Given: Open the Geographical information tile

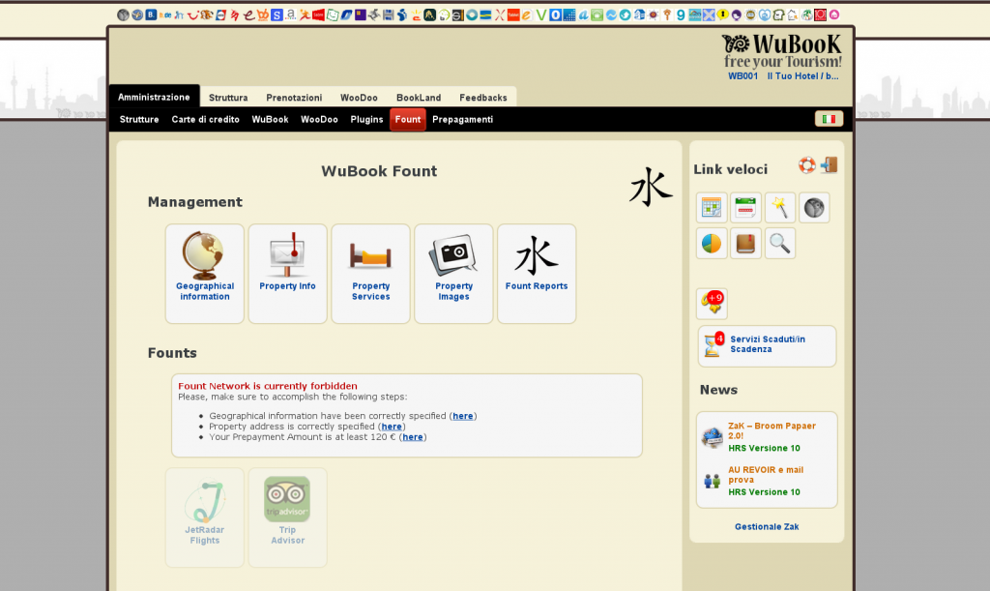Looking at the screenshot, I should (x=205, y=274).
